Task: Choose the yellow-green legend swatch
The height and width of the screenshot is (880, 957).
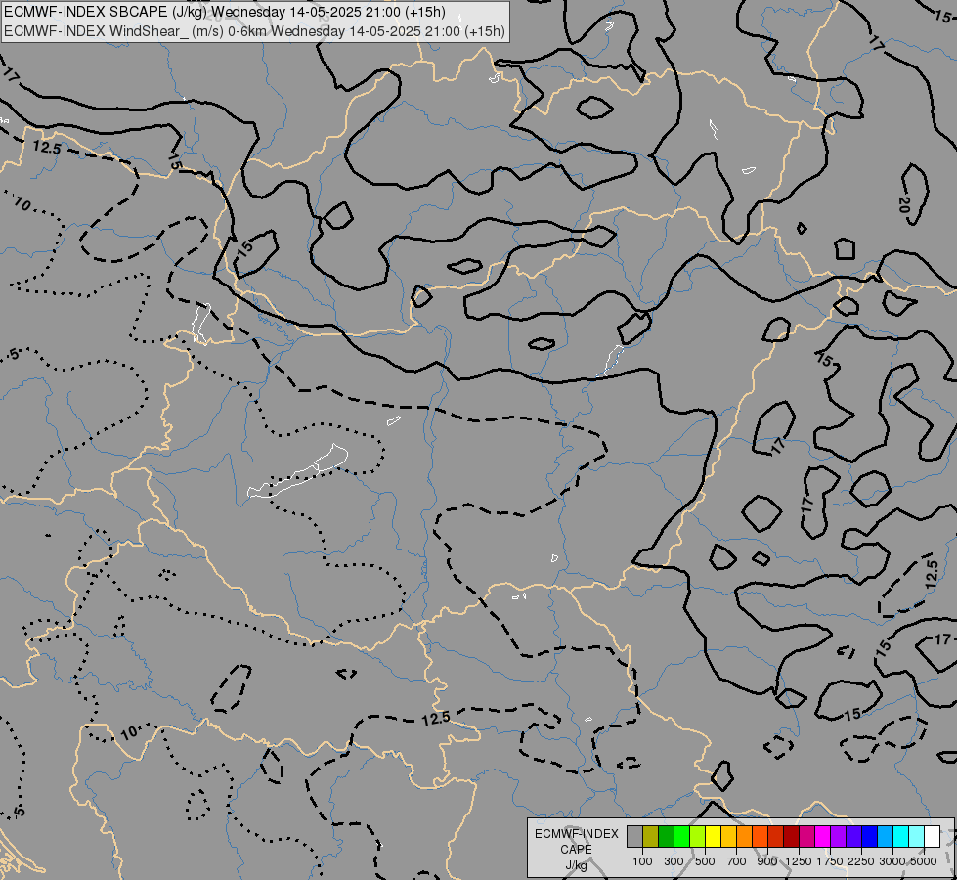Action: [698, 837]
